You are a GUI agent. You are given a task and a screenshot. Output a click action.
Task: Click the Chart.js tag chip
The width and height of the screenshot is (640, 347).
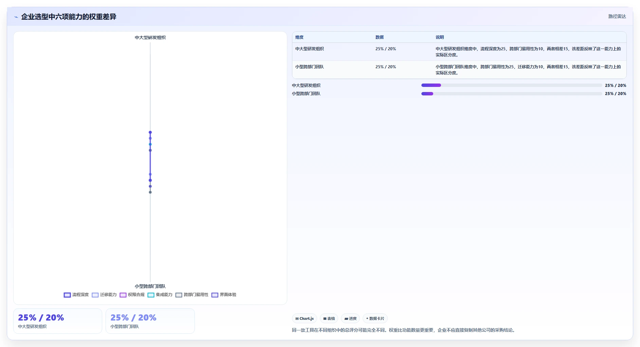[x=305, y=318]
